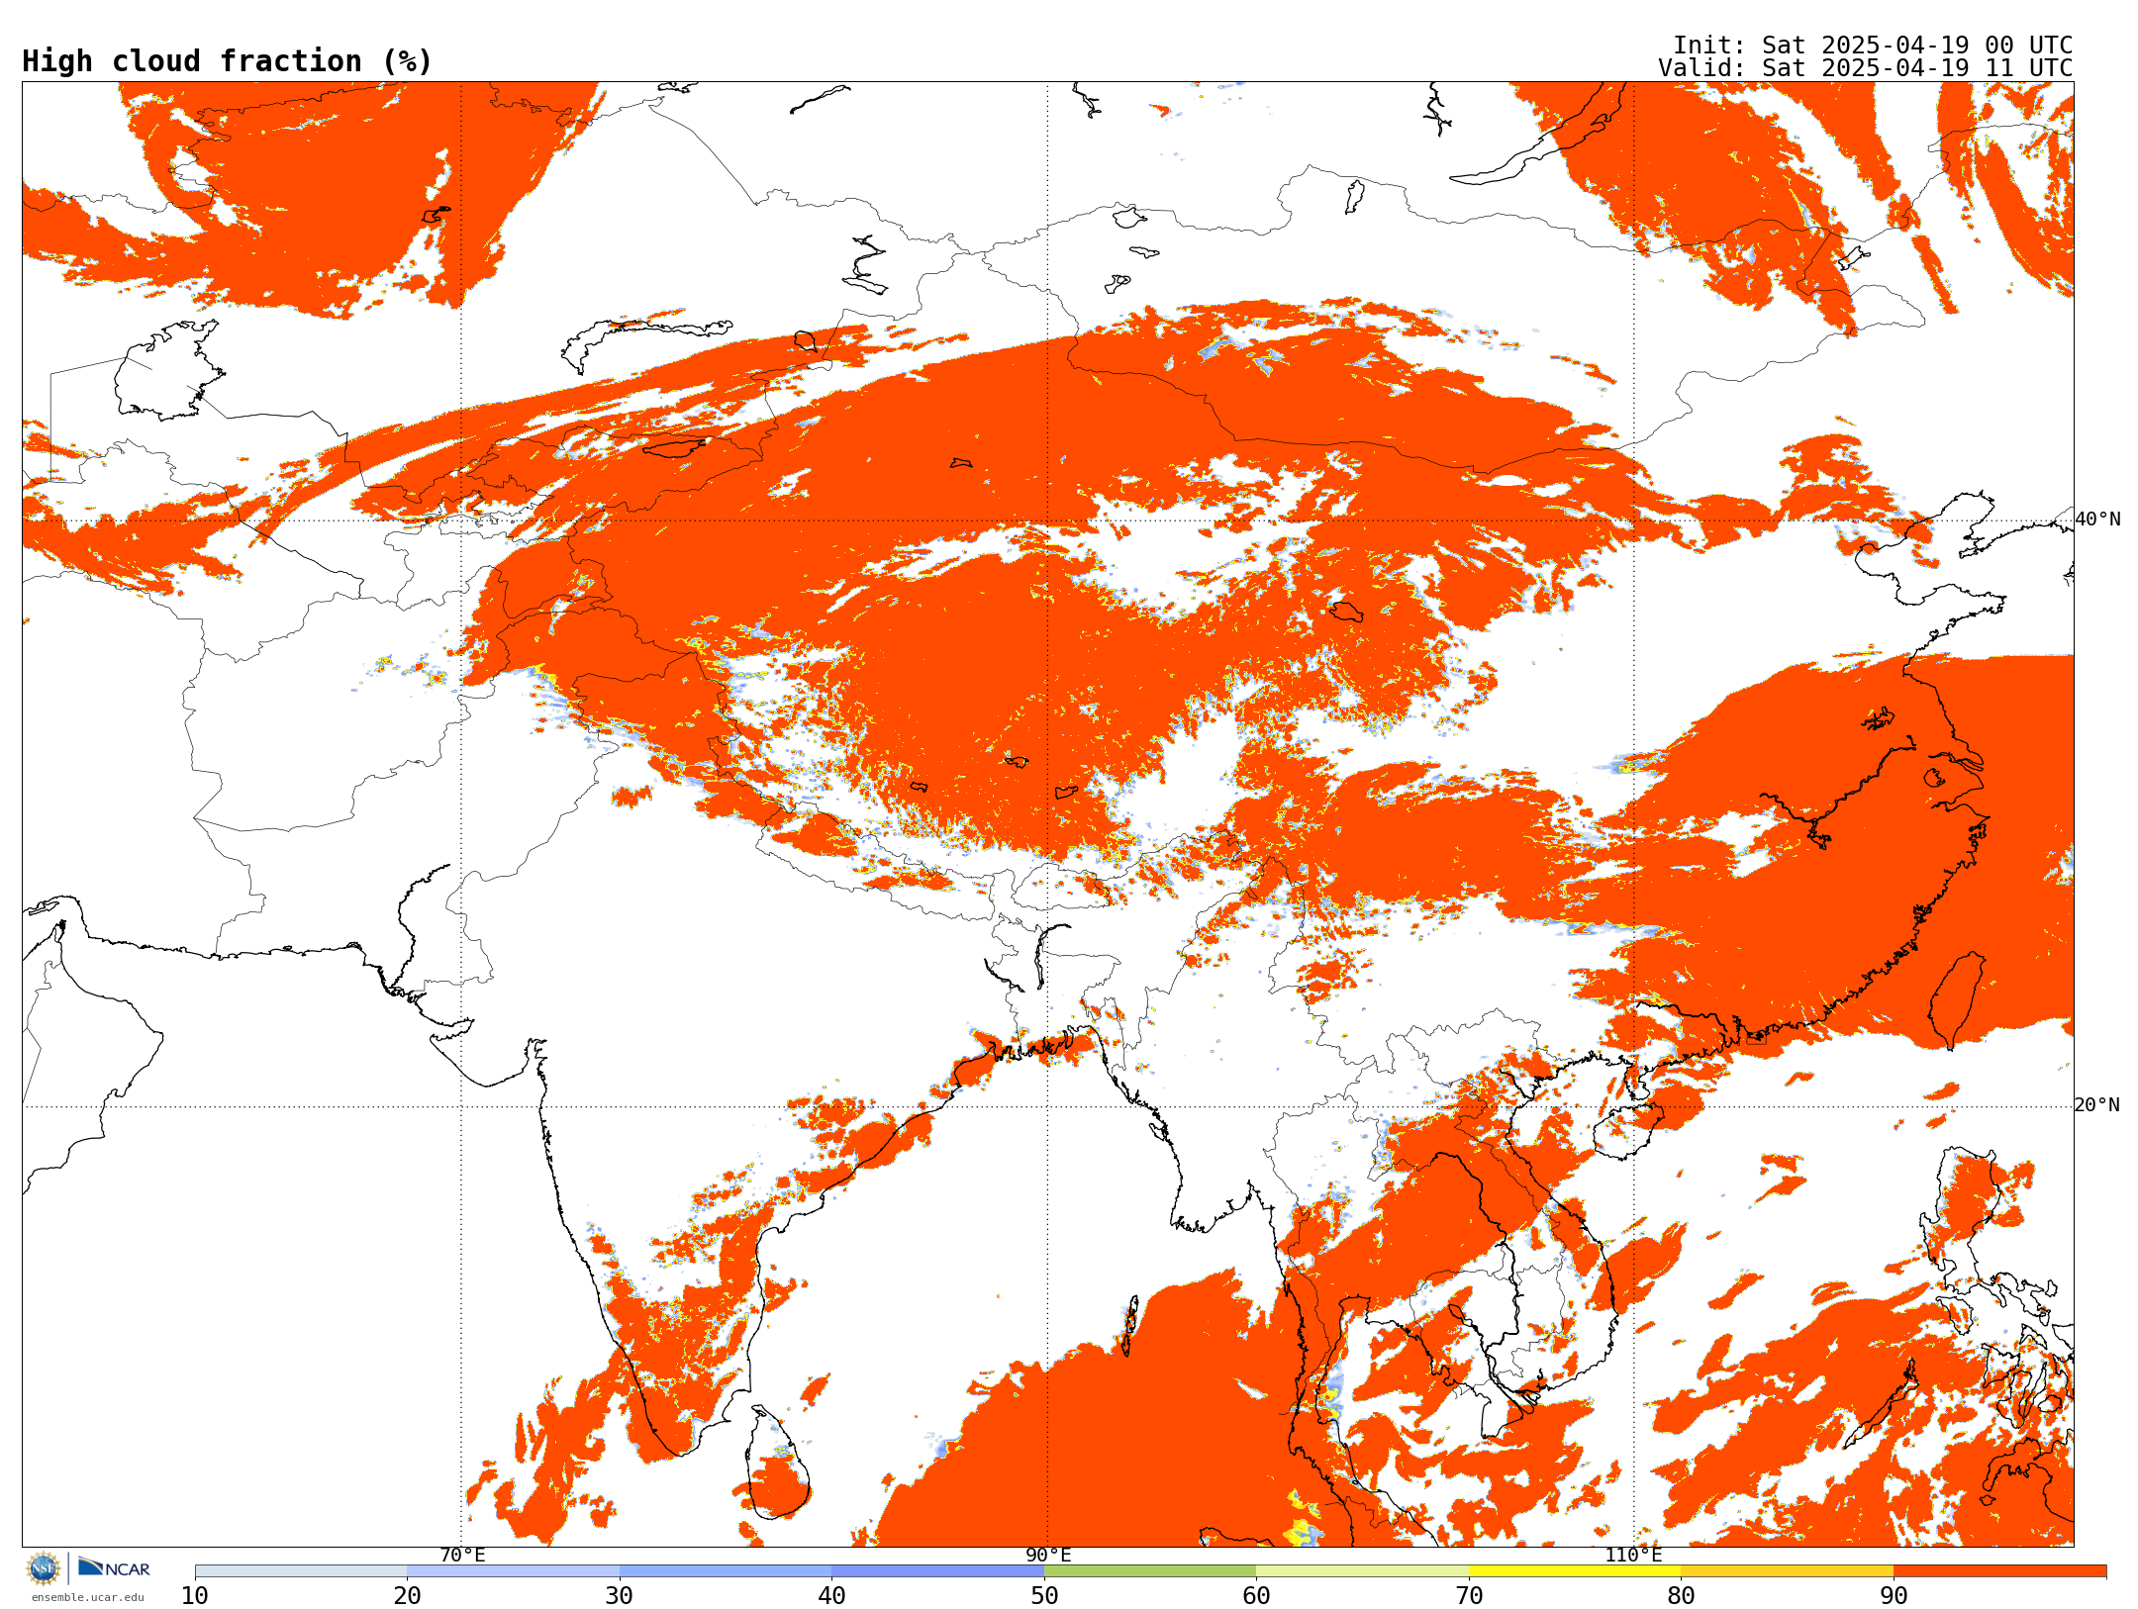Pick the 70-80 bright yellow colorbar segment
2138x1609 pixels.
click(x=1575, y=1571)
